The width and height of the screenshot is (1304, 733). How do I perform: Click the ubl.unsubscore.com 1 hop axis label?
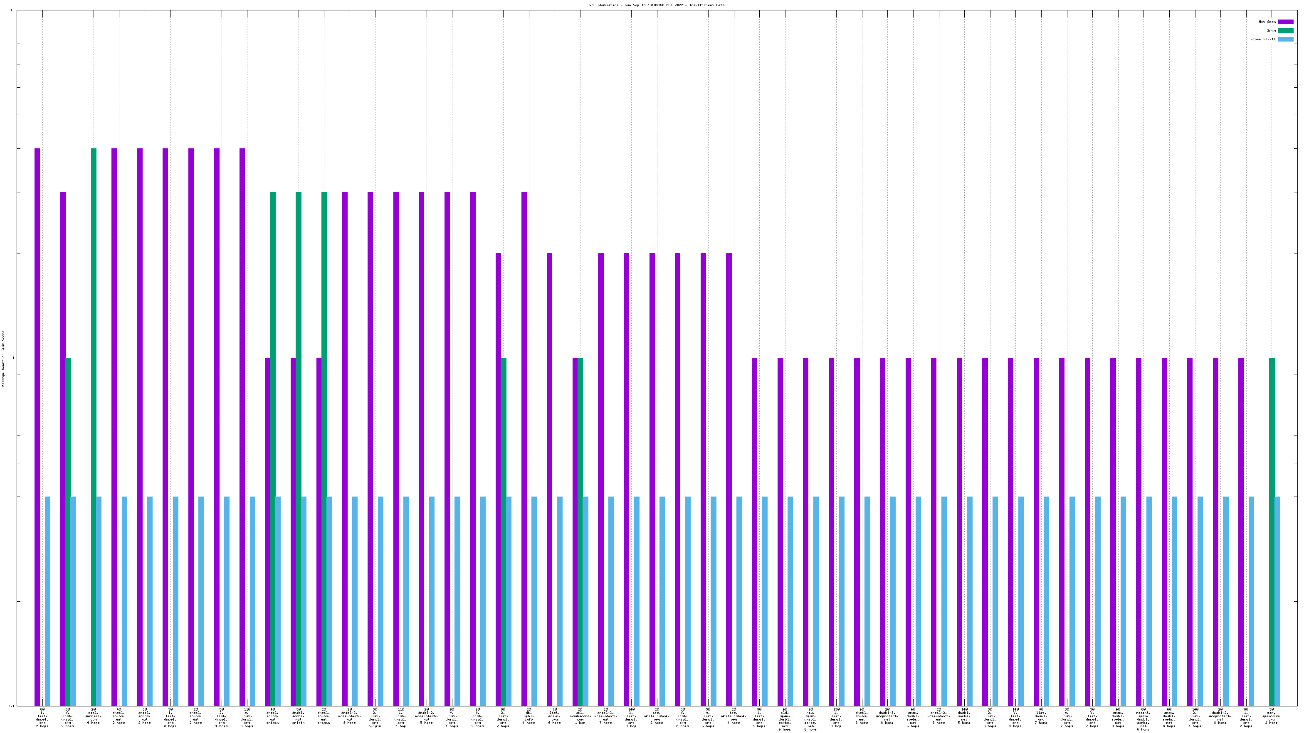(580, 716)
